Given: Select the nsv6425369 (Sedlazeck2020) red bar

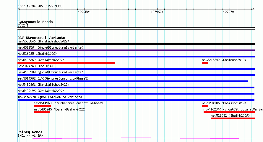Looking at the screenshot, I should tap(66, 63).
